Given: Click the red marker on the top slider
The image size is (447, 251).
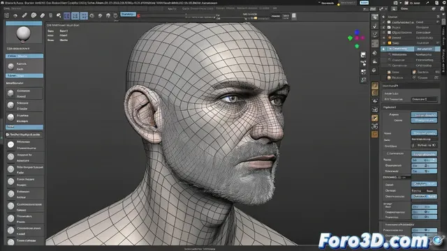Looking at the screenshot, I should click(x=138, y=15).
